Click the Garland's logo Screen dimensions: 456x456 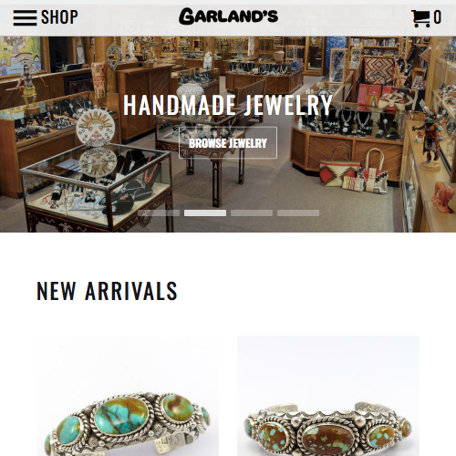[228, 16]
